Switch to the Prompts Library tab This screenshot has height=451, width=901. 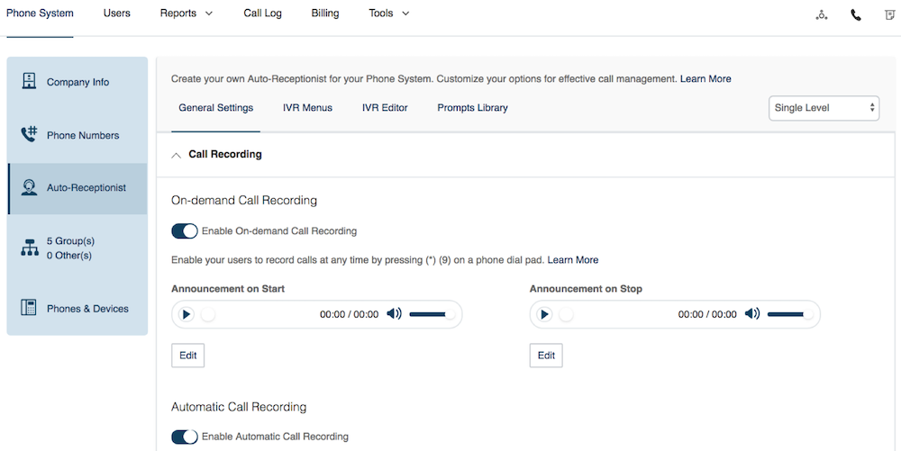pos(472,108)
